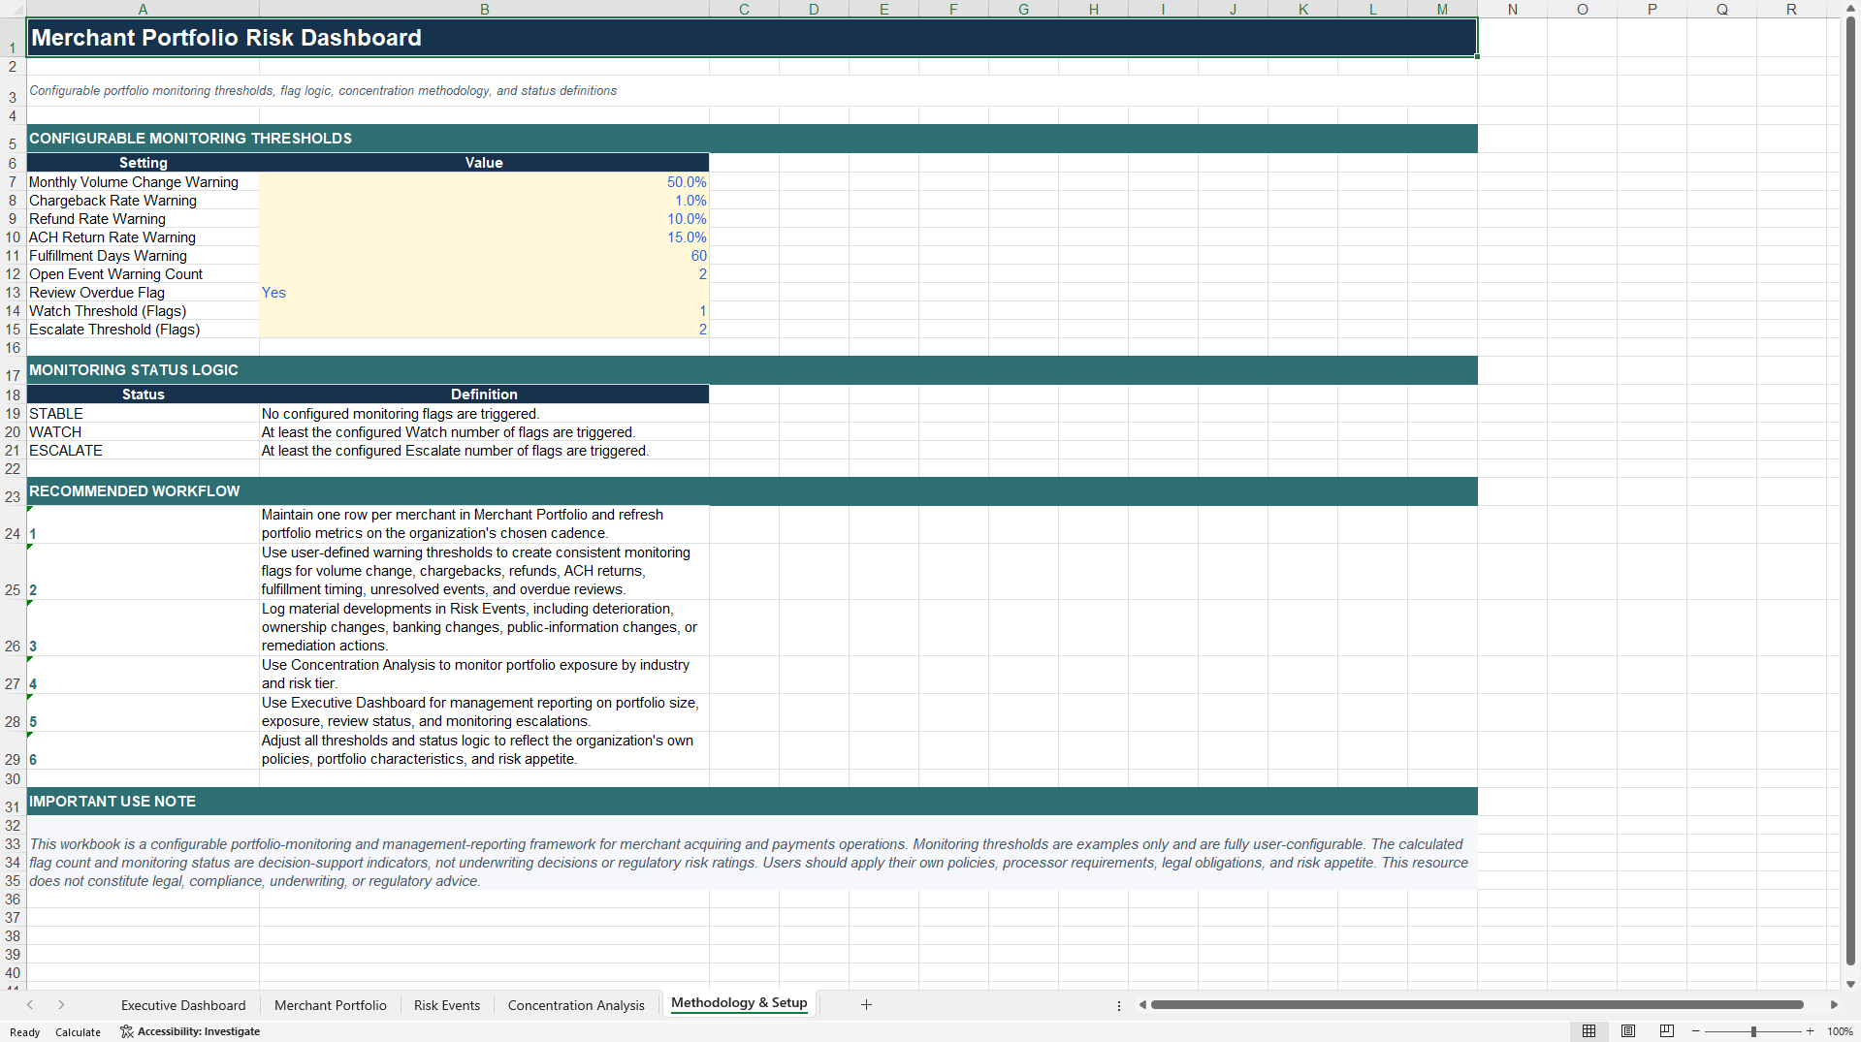Open the Merchant Portfolio sheet tab
This screenshot has height=1042, width=1861.
pyautogui.click(x=331, y=1005)
